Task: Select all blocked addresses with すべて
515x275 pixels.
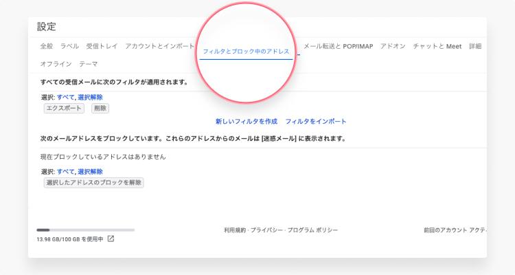Action: pos(66,171)
